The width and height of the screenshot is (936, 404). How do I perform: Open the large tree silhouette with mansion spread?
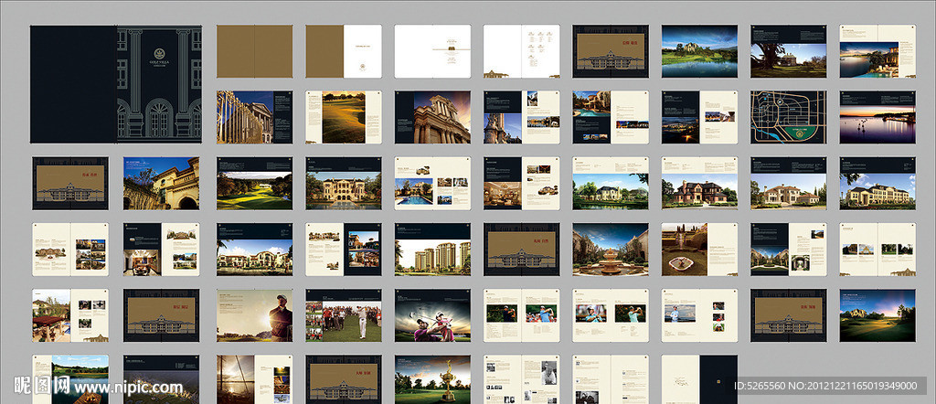(x=789, y=51)
